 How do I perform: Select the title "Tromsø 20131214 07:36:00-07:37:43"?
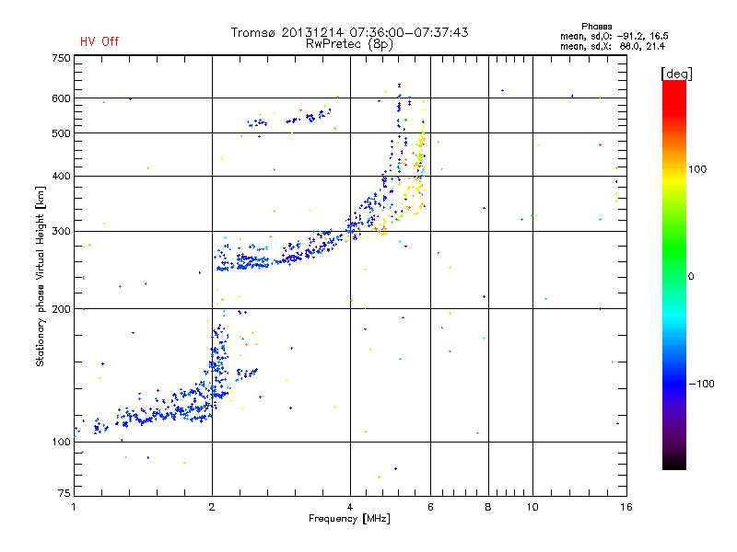pos(349,32)
